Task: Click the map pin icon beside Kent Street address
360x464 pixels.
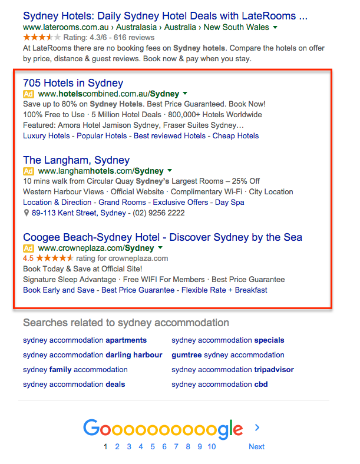Action: coord(27,213)
